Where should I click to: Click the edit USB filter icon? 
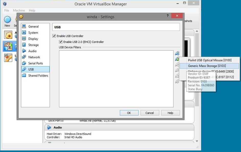point(177,65)
